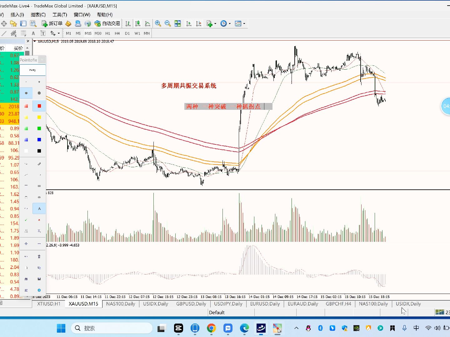Open the 帮助(H) menu
Screen dimensions: 450x337
(x=105, y=15)
